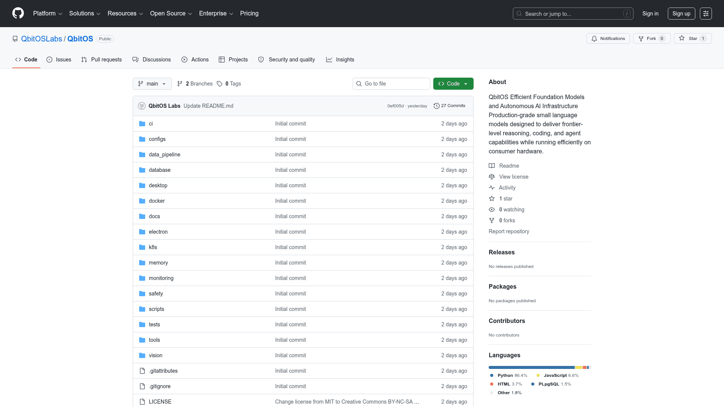Focus the Go to file search field
Viewport: 724px width, 407px height.
(391, 84)
